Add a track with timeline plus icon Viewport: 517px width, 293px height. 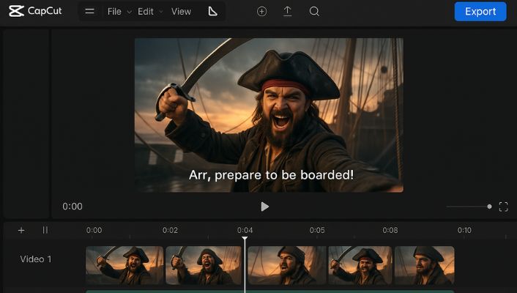(x=21, y=230)
